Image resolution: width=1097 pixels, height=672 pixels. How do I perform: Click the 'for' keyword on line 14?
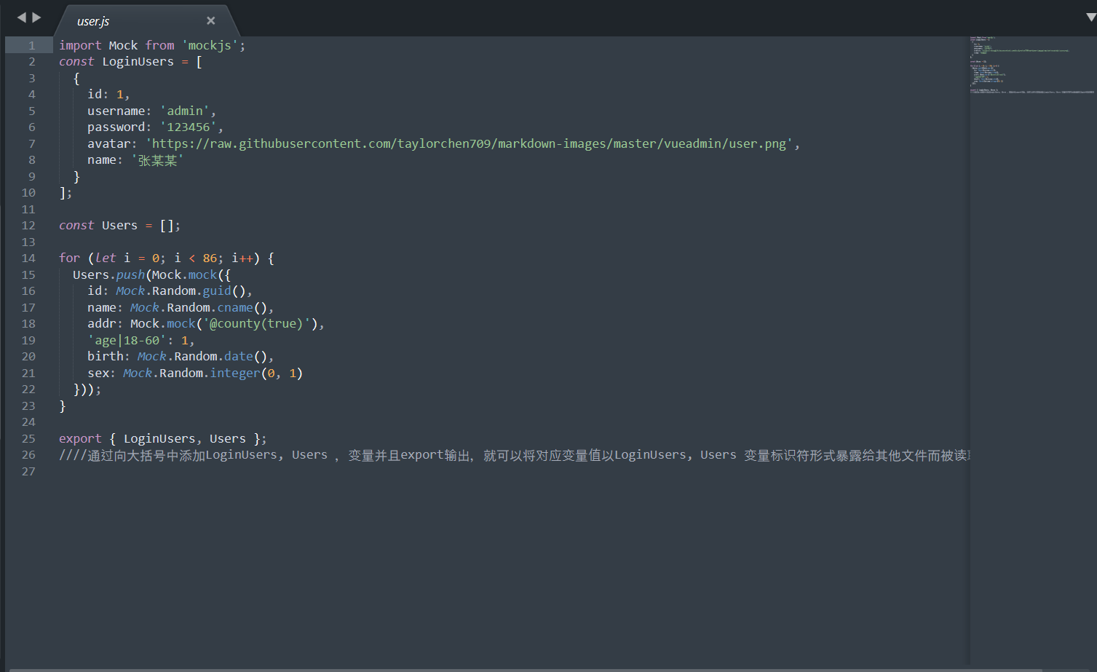pyautogui.click(x=69, y=258)
